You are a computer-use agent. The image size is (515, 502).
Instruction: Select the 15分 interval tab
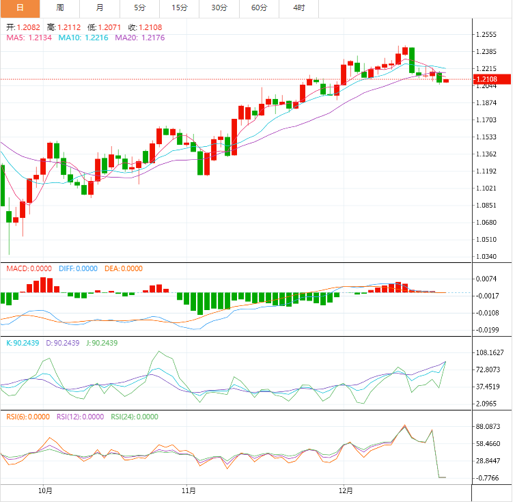tap(180, 8)
